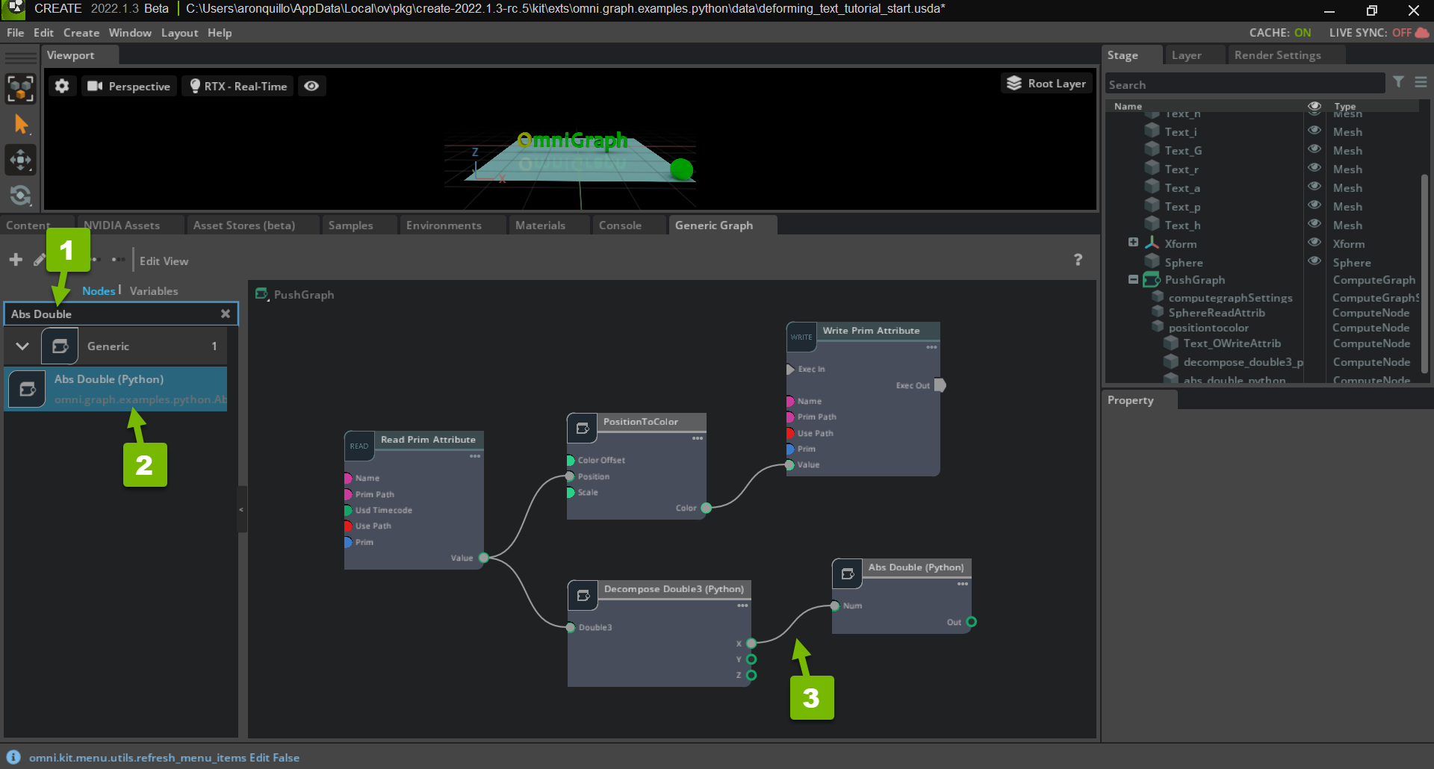Toggle visibility of the Sphere prim
This screenshot has height=769, width=1434.
coord(1314,261)
